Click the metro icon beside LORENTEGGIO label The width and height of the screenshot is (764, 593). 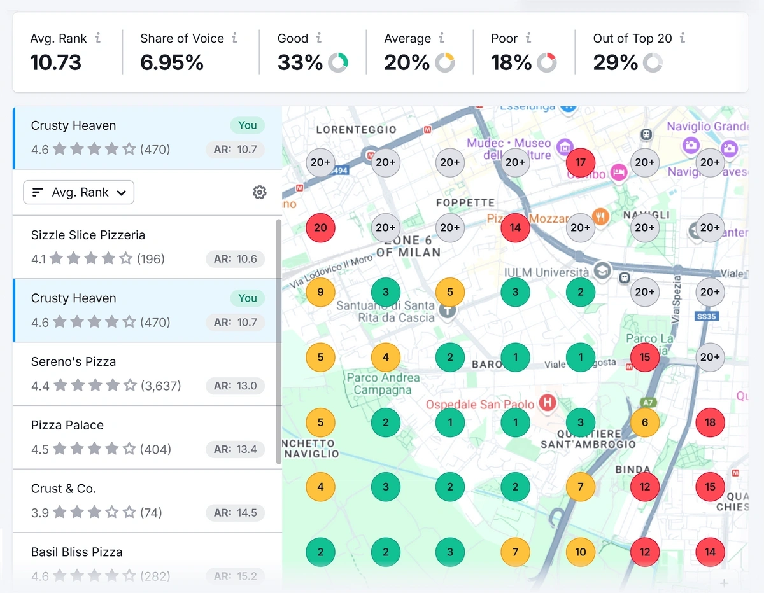pos(427,129)
